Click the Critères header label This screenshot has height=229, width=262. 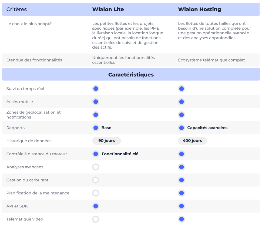coord(16,9)
